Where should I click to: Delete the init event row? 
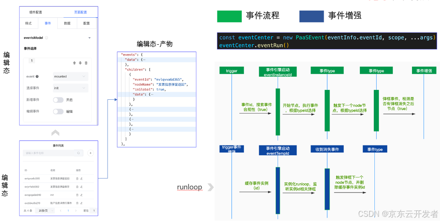77,195
